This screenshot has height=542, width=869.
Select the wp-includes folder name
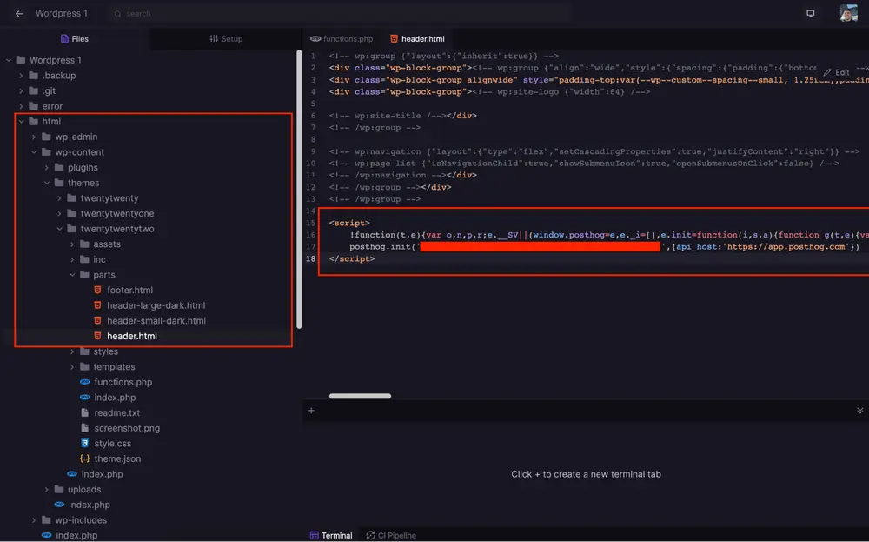pyautogui.click(x=81, y=519)
